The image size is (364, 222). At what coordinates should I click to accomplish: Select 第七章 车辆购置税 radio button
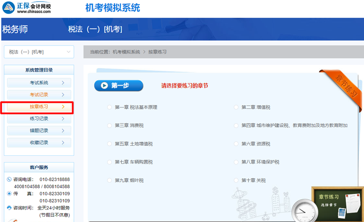tap(109, 162)
